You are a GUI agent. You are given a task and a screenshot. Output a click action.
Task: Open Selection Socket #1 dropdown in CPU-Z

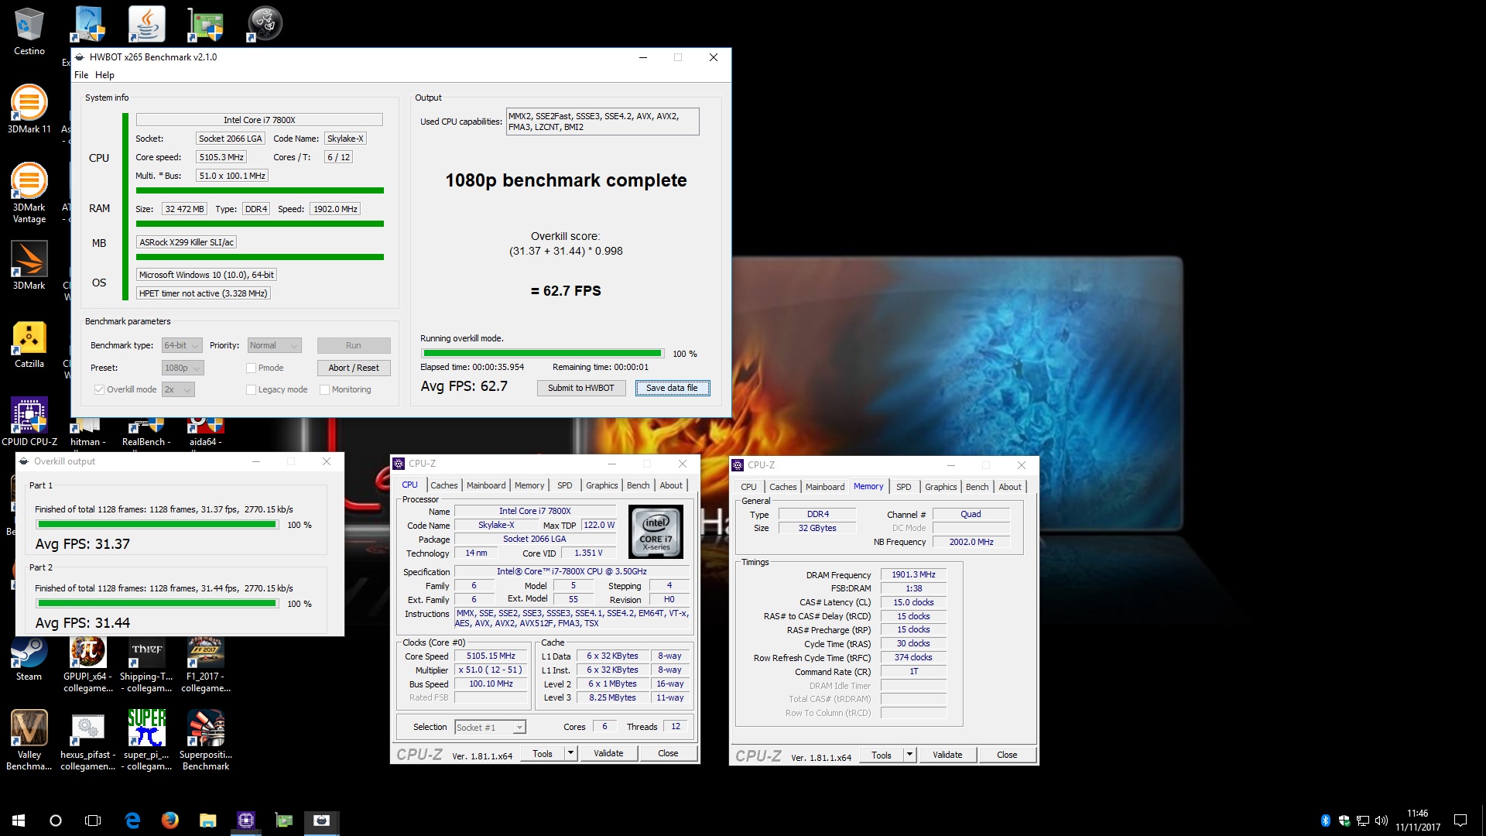coord(490,727)
